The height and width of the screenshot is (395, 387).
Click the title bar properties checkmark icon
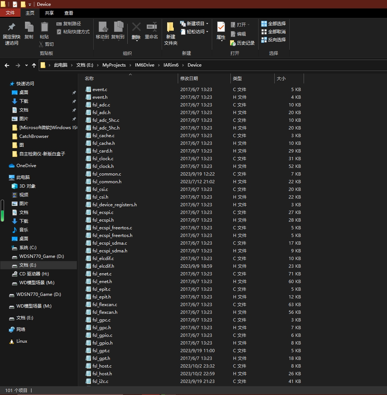(x=15, y=4)
